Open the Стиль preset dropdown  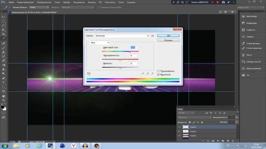click(x=122, y=36)
